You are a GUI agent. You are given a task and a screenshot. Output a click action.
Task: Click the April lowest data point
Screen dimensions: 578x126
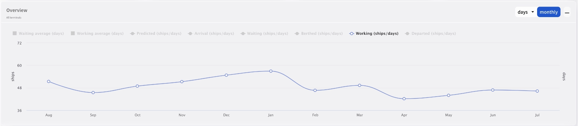pyautogui.click(x=404, y=99)
